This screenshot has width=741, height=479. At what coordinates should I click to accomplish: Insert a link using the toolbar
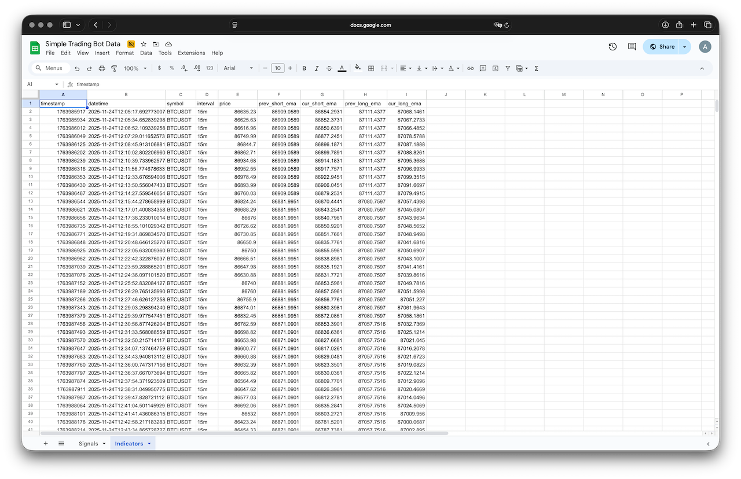click(470, 68)
